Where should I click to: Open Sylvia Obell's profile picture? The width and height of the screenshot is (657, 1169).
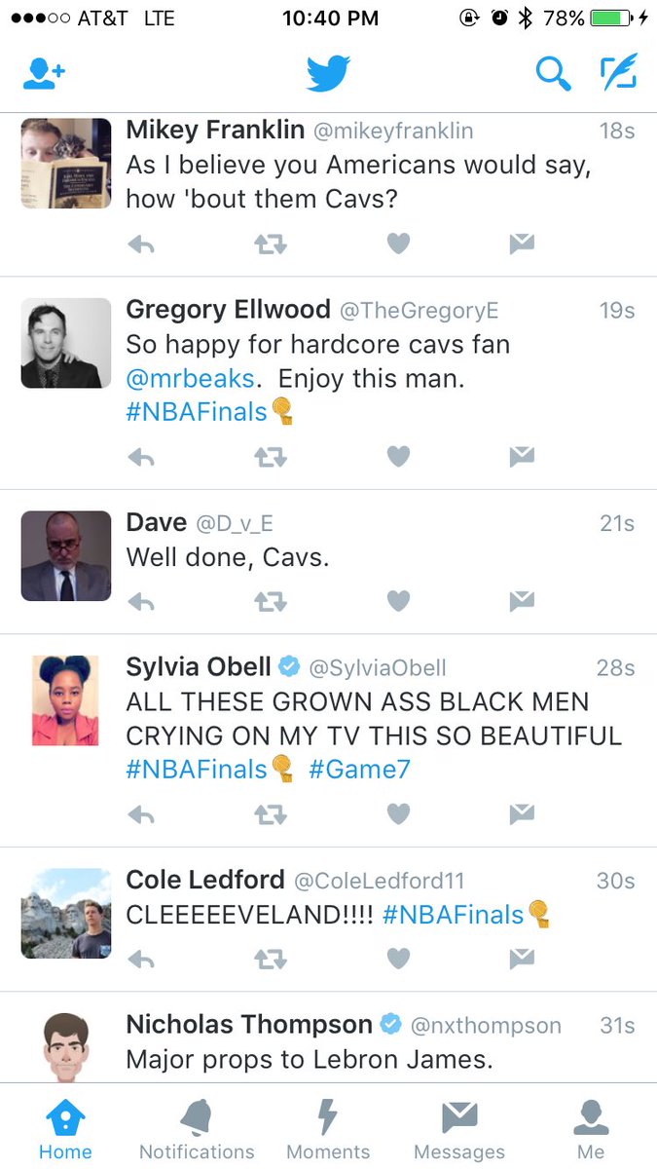(66, 701)
